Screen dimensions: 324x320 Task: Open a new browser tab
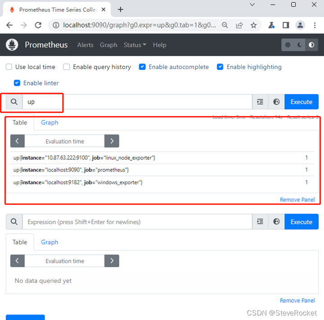120,9
